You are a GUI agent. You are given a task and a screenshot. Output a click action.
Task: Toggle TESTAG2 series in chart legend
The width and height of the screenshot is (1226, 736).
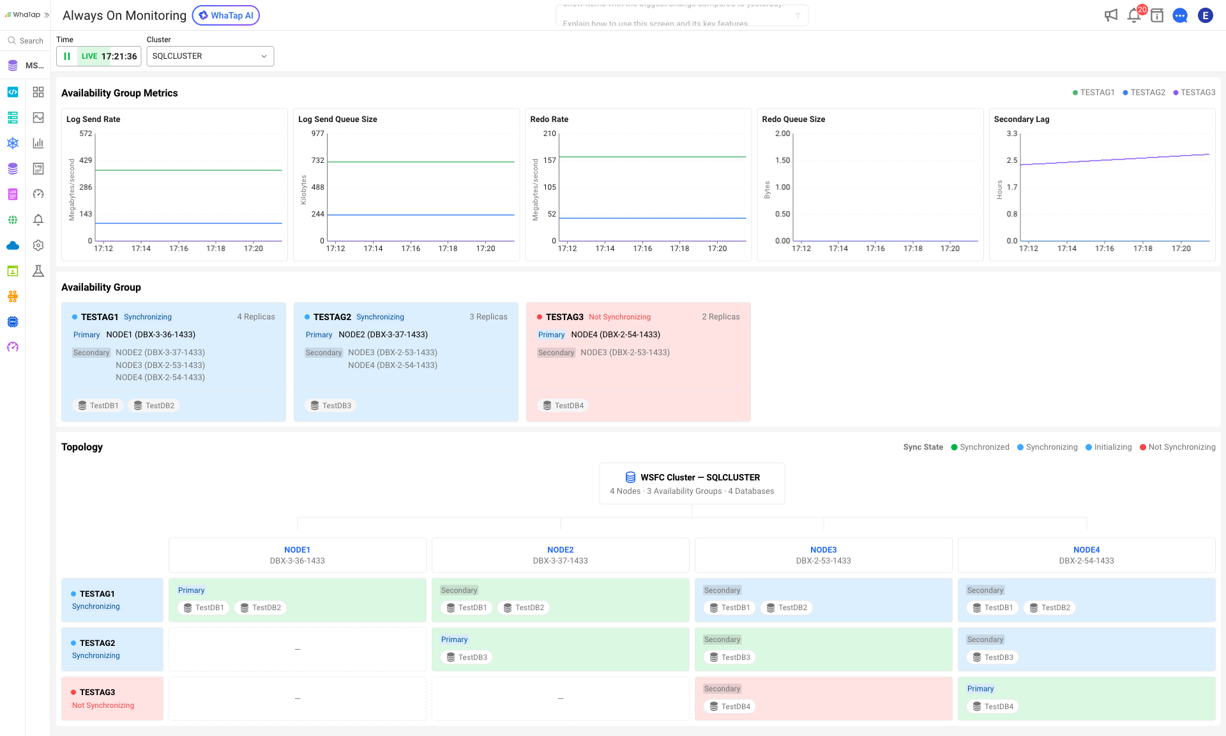point(1144,93)
